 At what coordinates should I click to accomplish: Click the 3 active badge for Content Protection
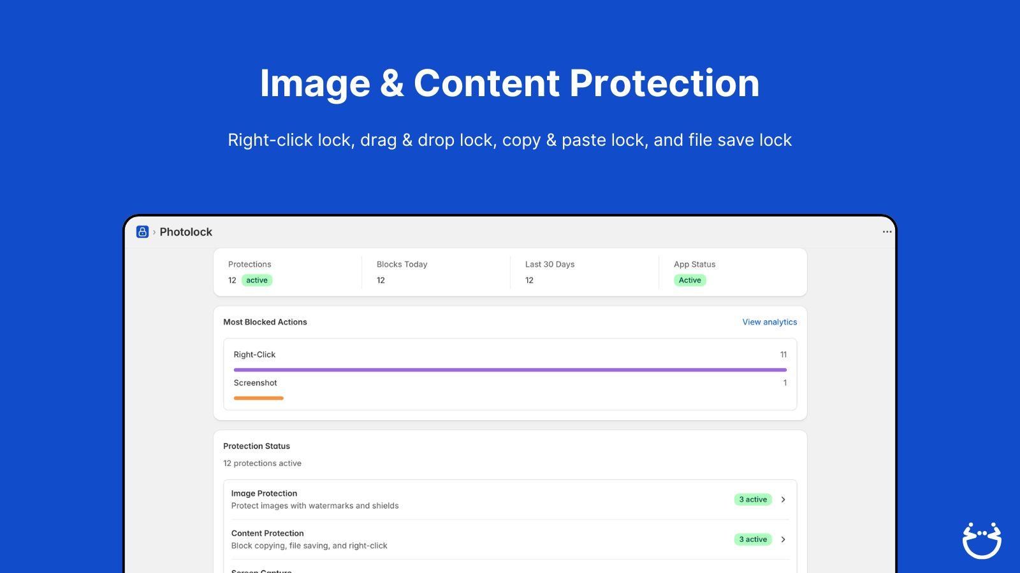tap(753, 539)
